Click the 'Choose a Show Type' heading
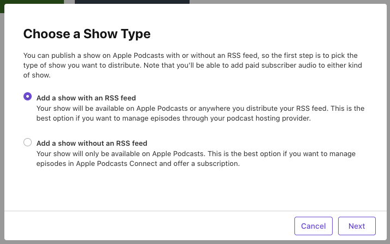 point(87,34)
